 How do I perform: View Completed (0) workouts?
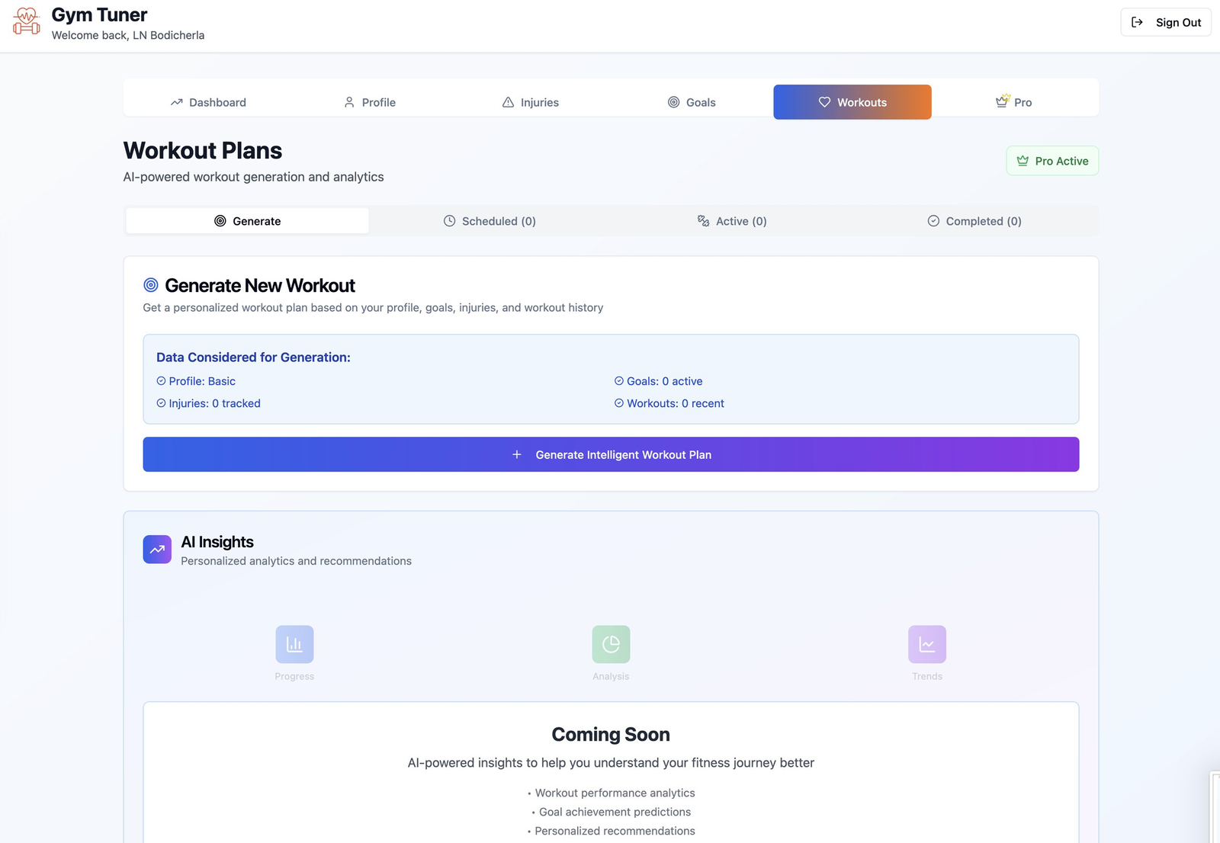tap(974, 221)
